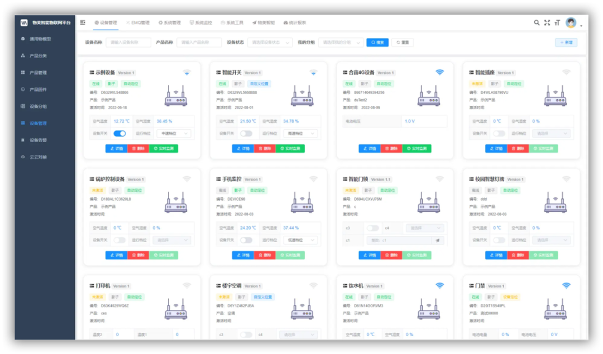Click the green 实时监测 button on 合宙4G设备
603x354 pixels.
tap(417, 149)
